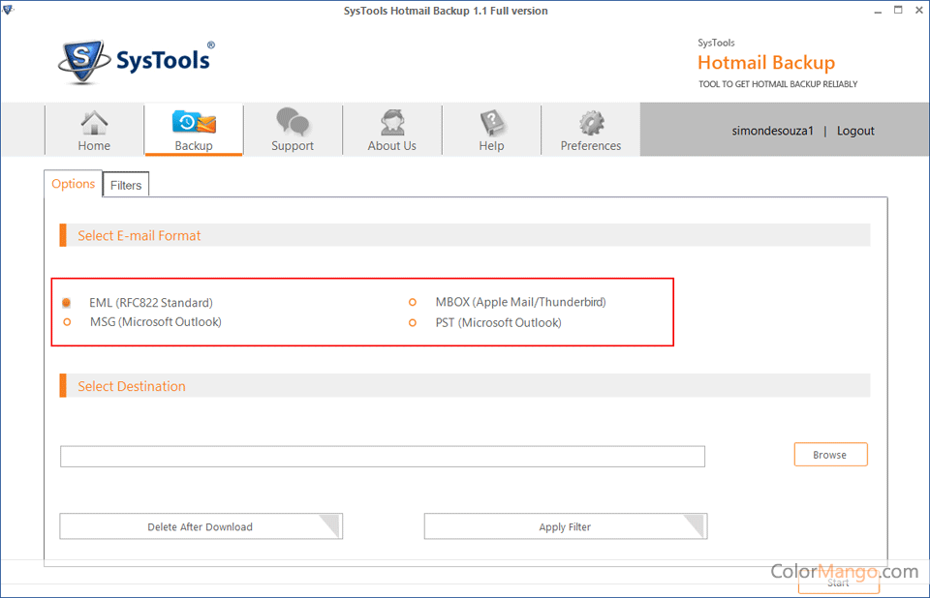Select EML (RFC822 Standard) format
Viewport: 930px width, 598px height.
coord(67,303)
